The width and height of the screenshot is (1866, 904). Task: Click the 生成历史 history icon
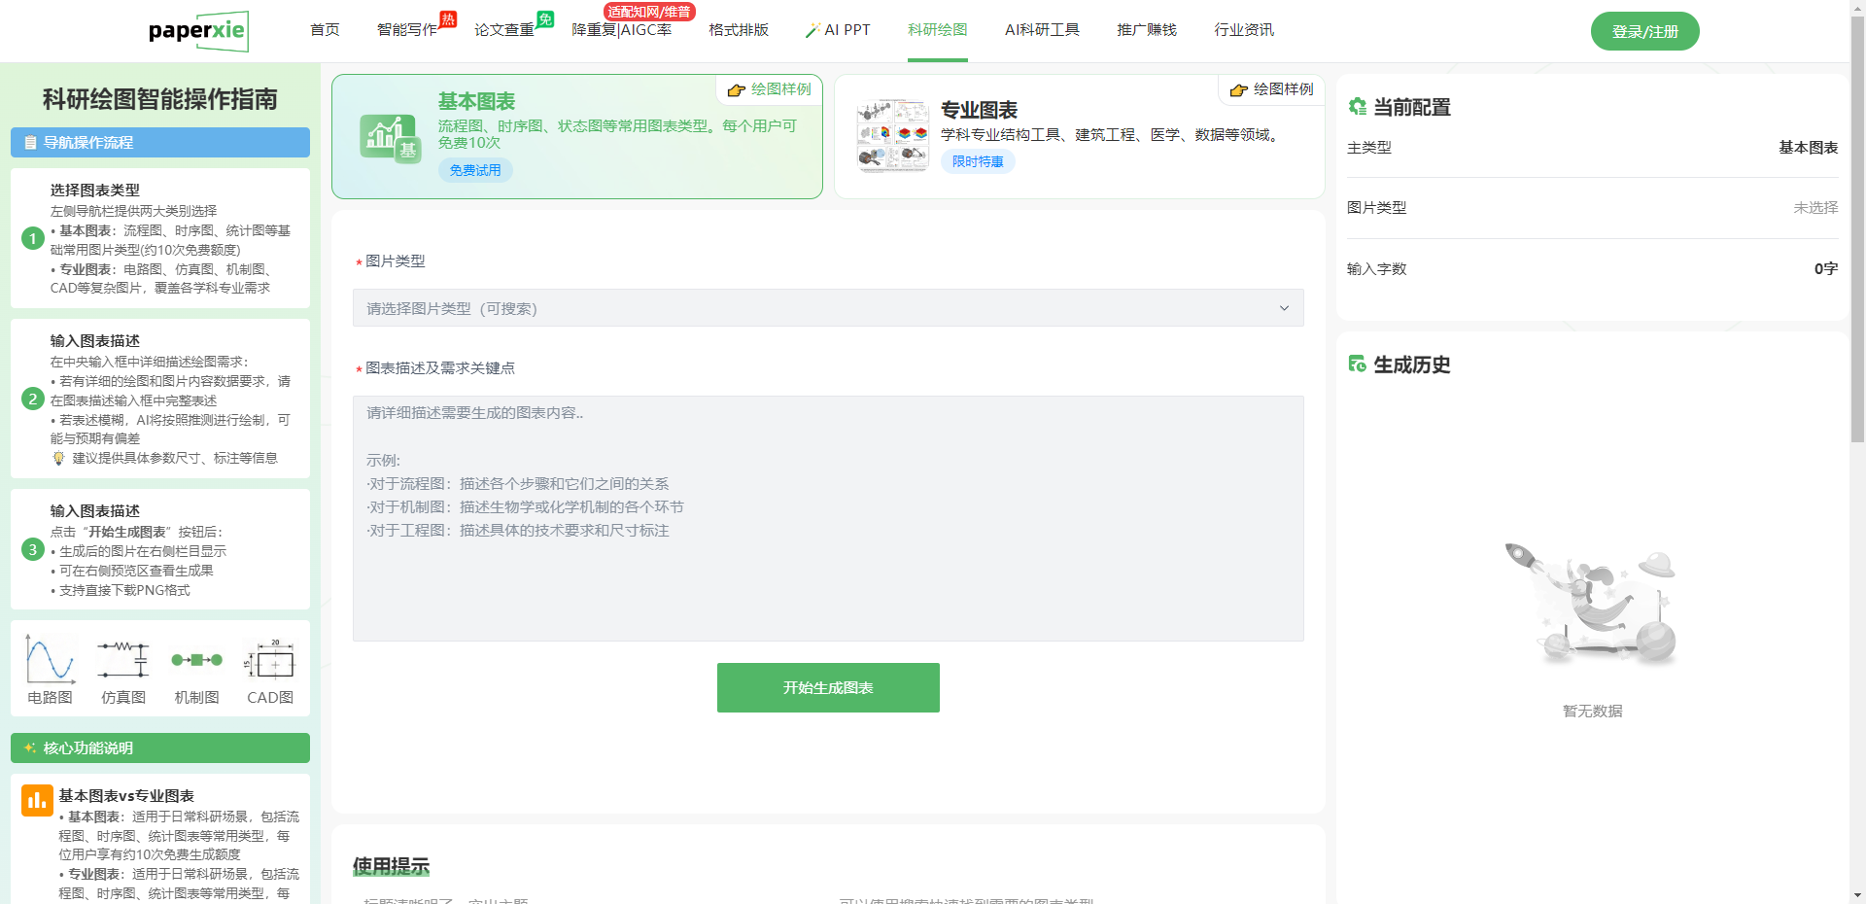tap(1358, 365)
